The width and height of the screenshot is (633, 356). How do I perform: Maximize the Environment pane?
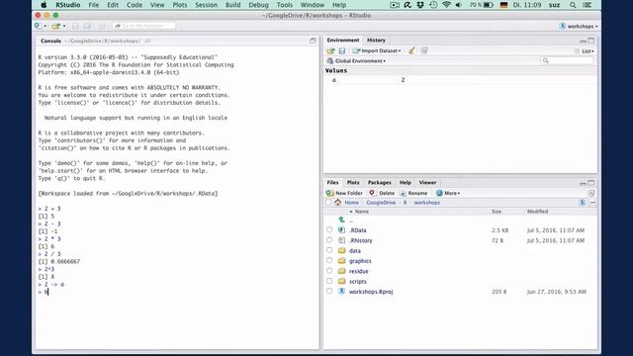coord(591,41)
